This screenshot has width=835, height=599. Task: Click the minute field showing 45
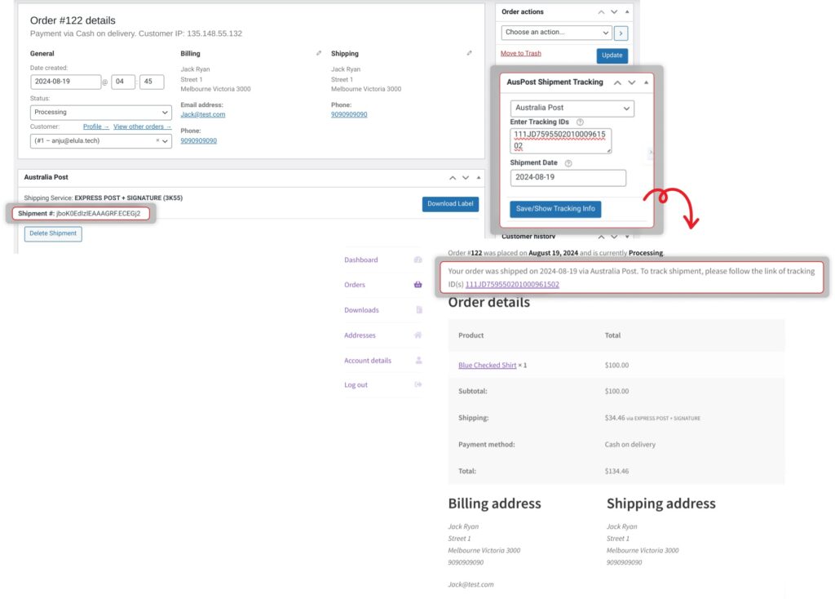pyautogui.click(x=152, y=82)
